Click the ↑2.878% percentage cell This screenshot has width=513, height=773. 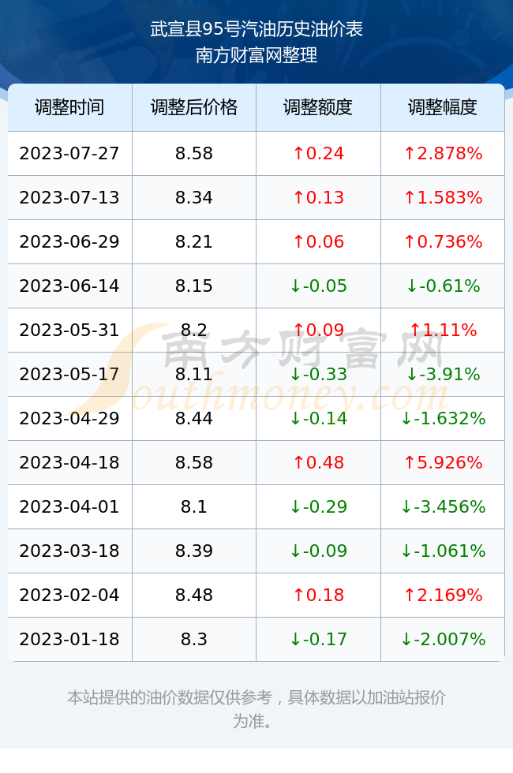(443, 153)
